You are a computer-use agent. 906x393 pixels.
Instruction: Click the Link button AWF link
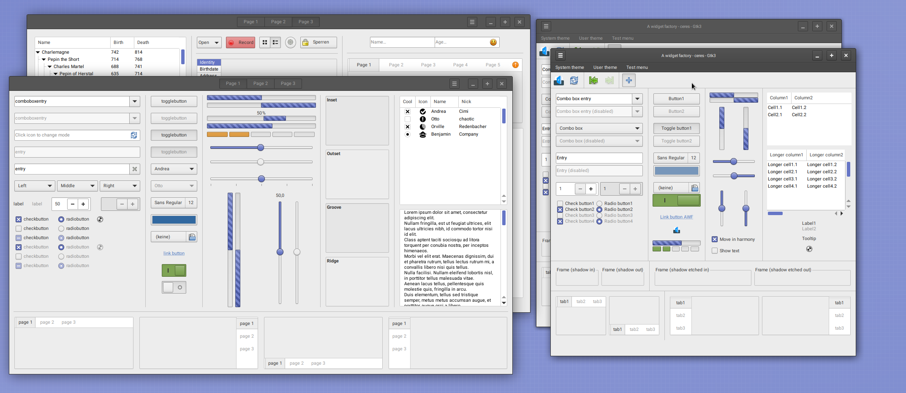coord(676,217)
